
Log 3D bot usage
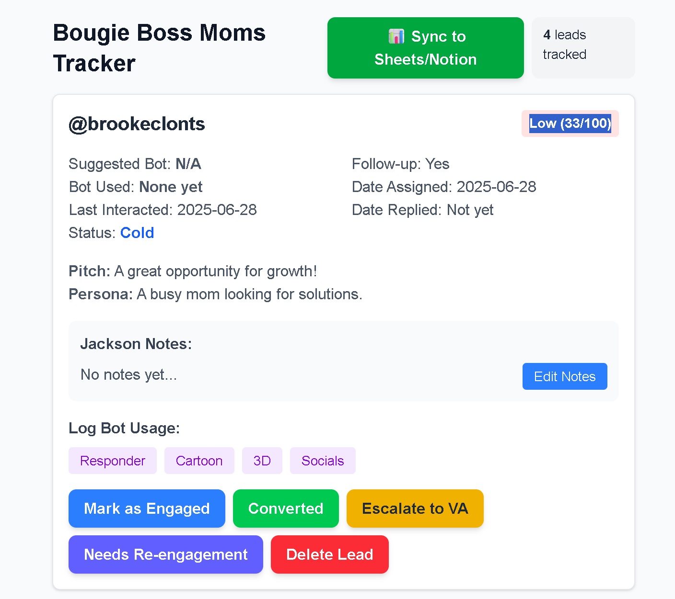tap(262, 461)
